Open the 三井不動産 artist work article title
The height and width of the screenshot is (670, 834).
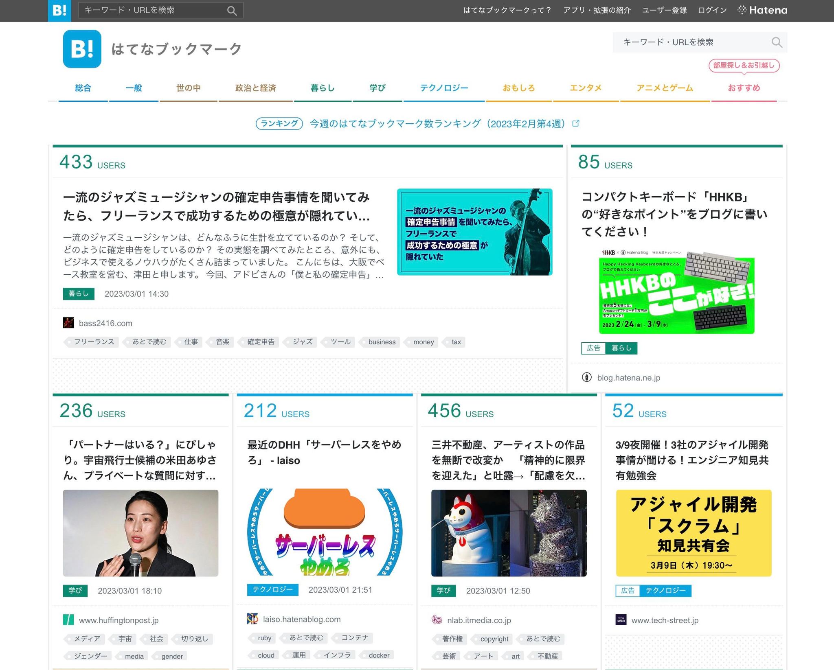click(509, 460)
